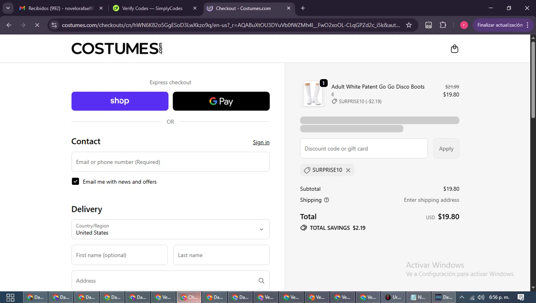This screenshot has height=303, width=536.
Task: Open the Windows notification center
Action: point(521,297)
